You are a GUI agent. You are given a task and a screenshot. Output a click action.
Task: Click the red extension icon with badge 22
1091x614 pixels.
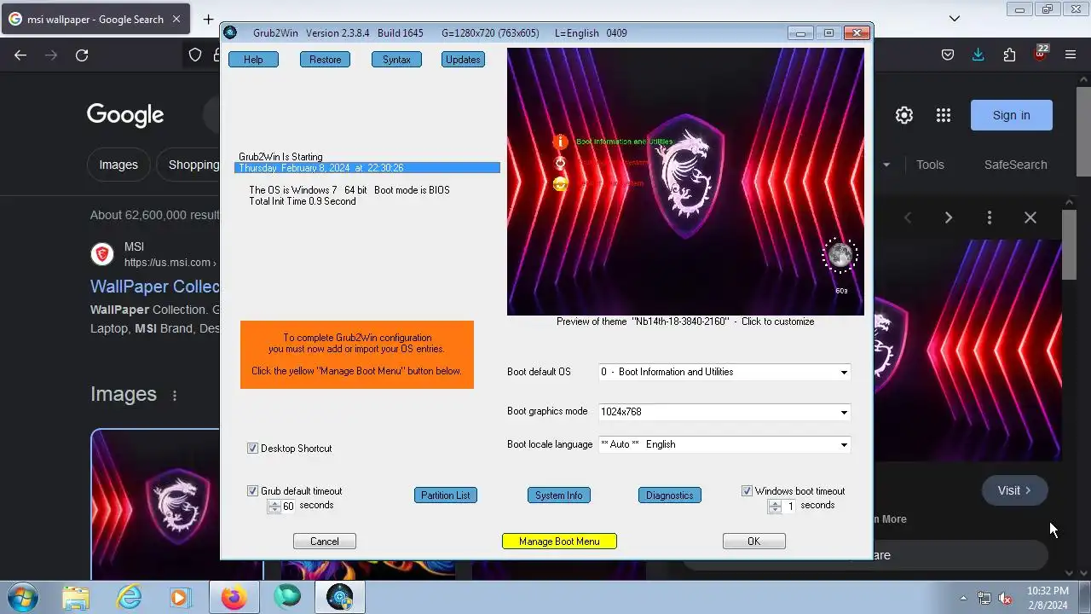tap(1040, 54)
